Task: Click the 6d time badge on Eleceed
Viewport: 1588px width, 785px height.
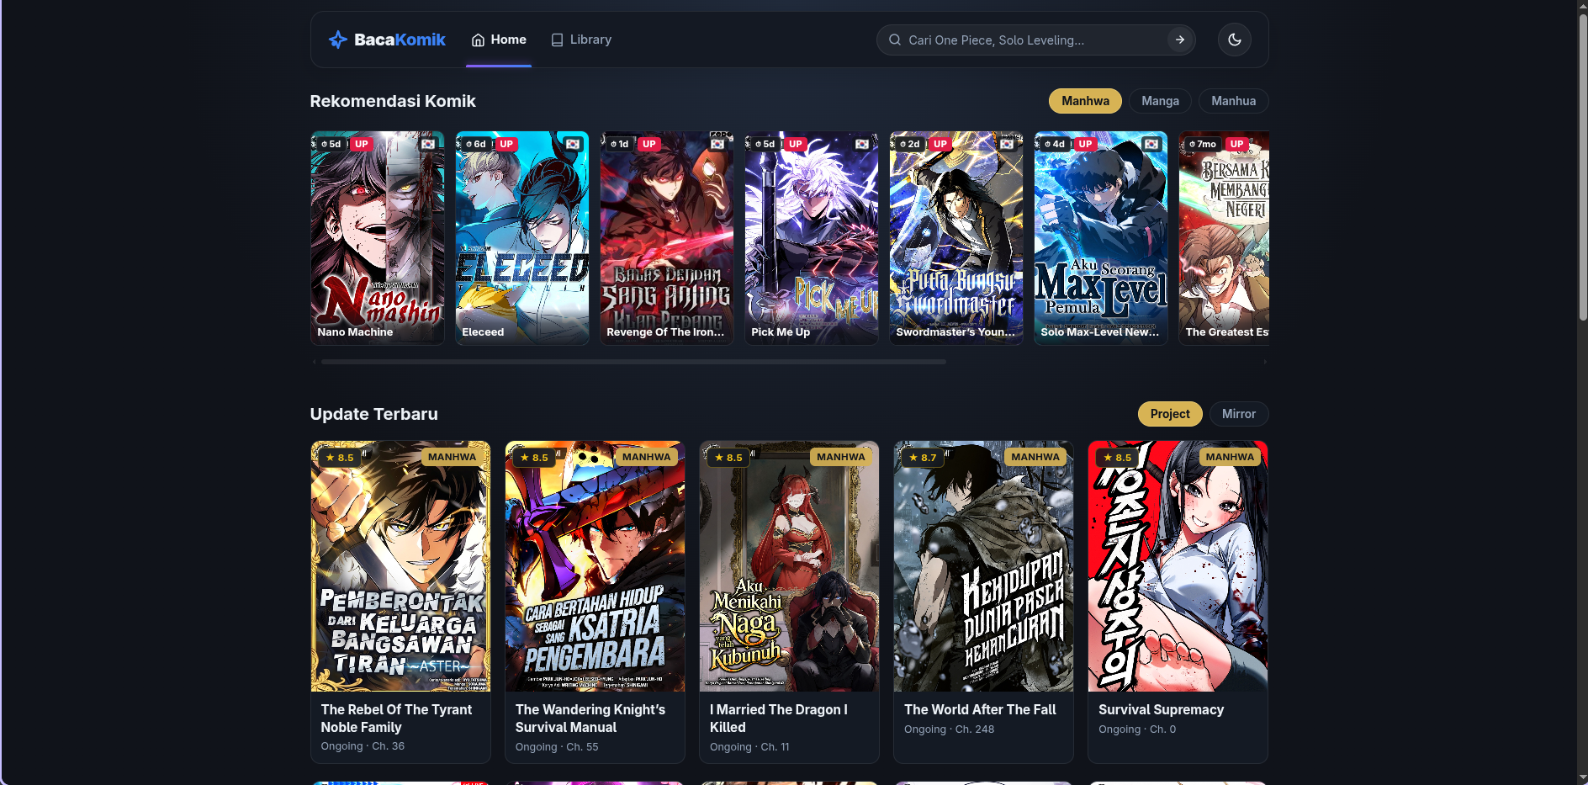Action: [476, 144]
